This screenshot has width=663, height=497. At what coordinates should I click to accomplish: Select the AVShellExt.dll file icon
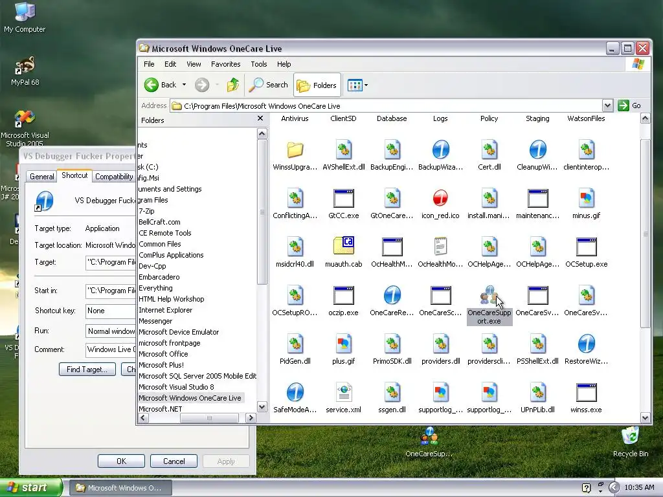point(343,149)
